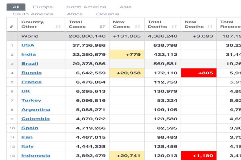Sort by Country column sort icon
241x160 pixels.
click(x=58, y=27)
